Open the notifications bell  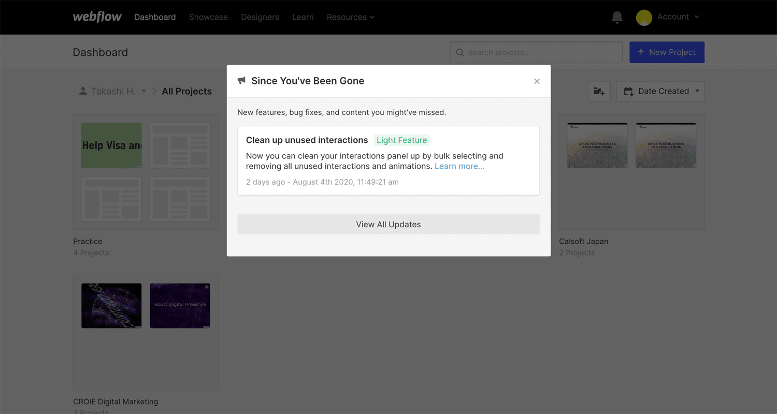pos(617,17)
